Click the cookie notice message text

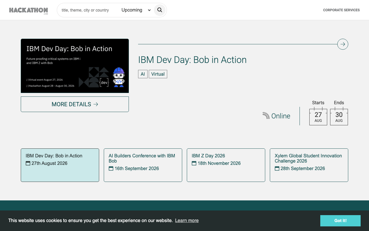point(91,221)
